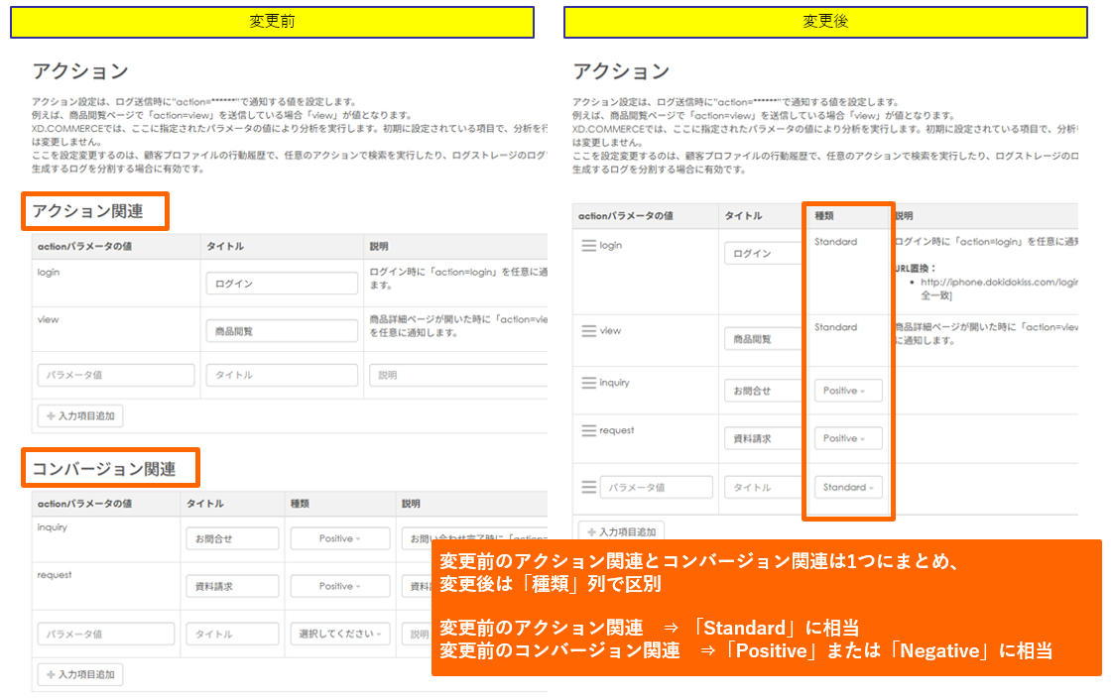Click the reorder handle for request row
1111x698 pixels.
tap(588, 431)
